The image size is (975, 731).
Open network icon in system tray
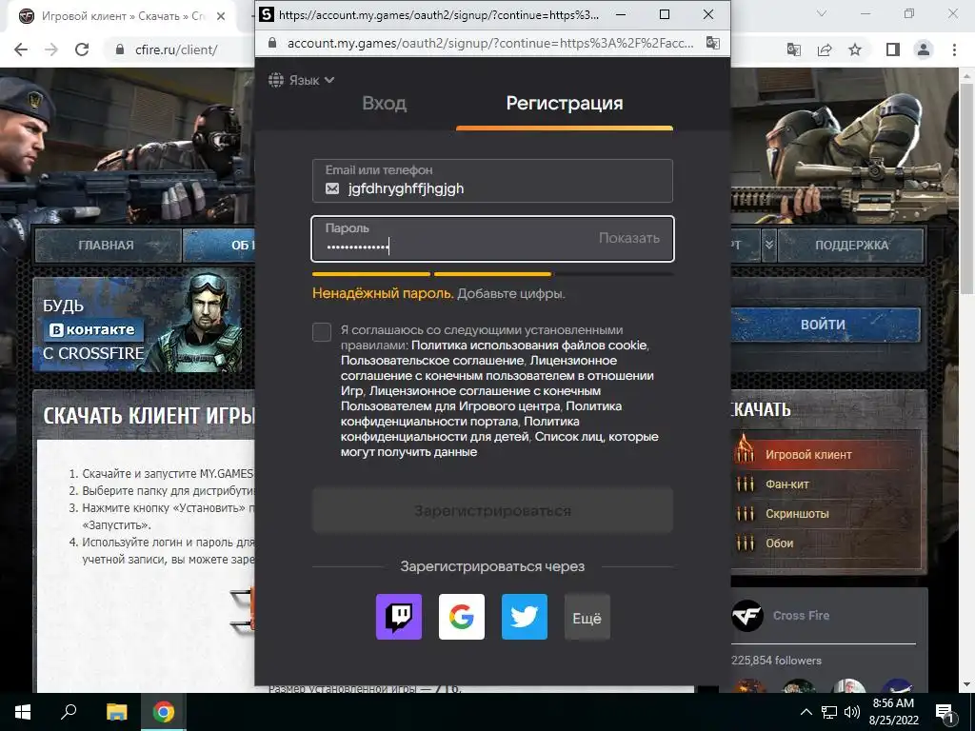pos(829,712)
